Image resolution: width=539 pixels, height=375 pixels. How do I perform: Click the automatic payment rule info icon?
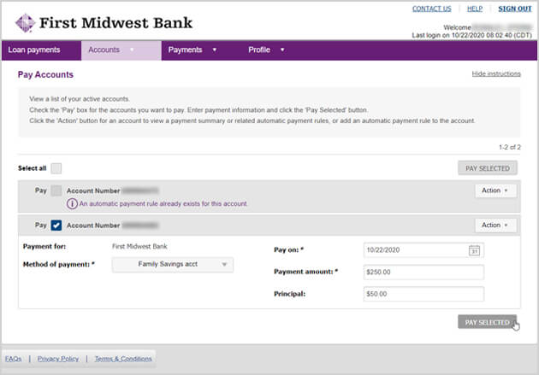pyautogui.click(x=72, y=204)
